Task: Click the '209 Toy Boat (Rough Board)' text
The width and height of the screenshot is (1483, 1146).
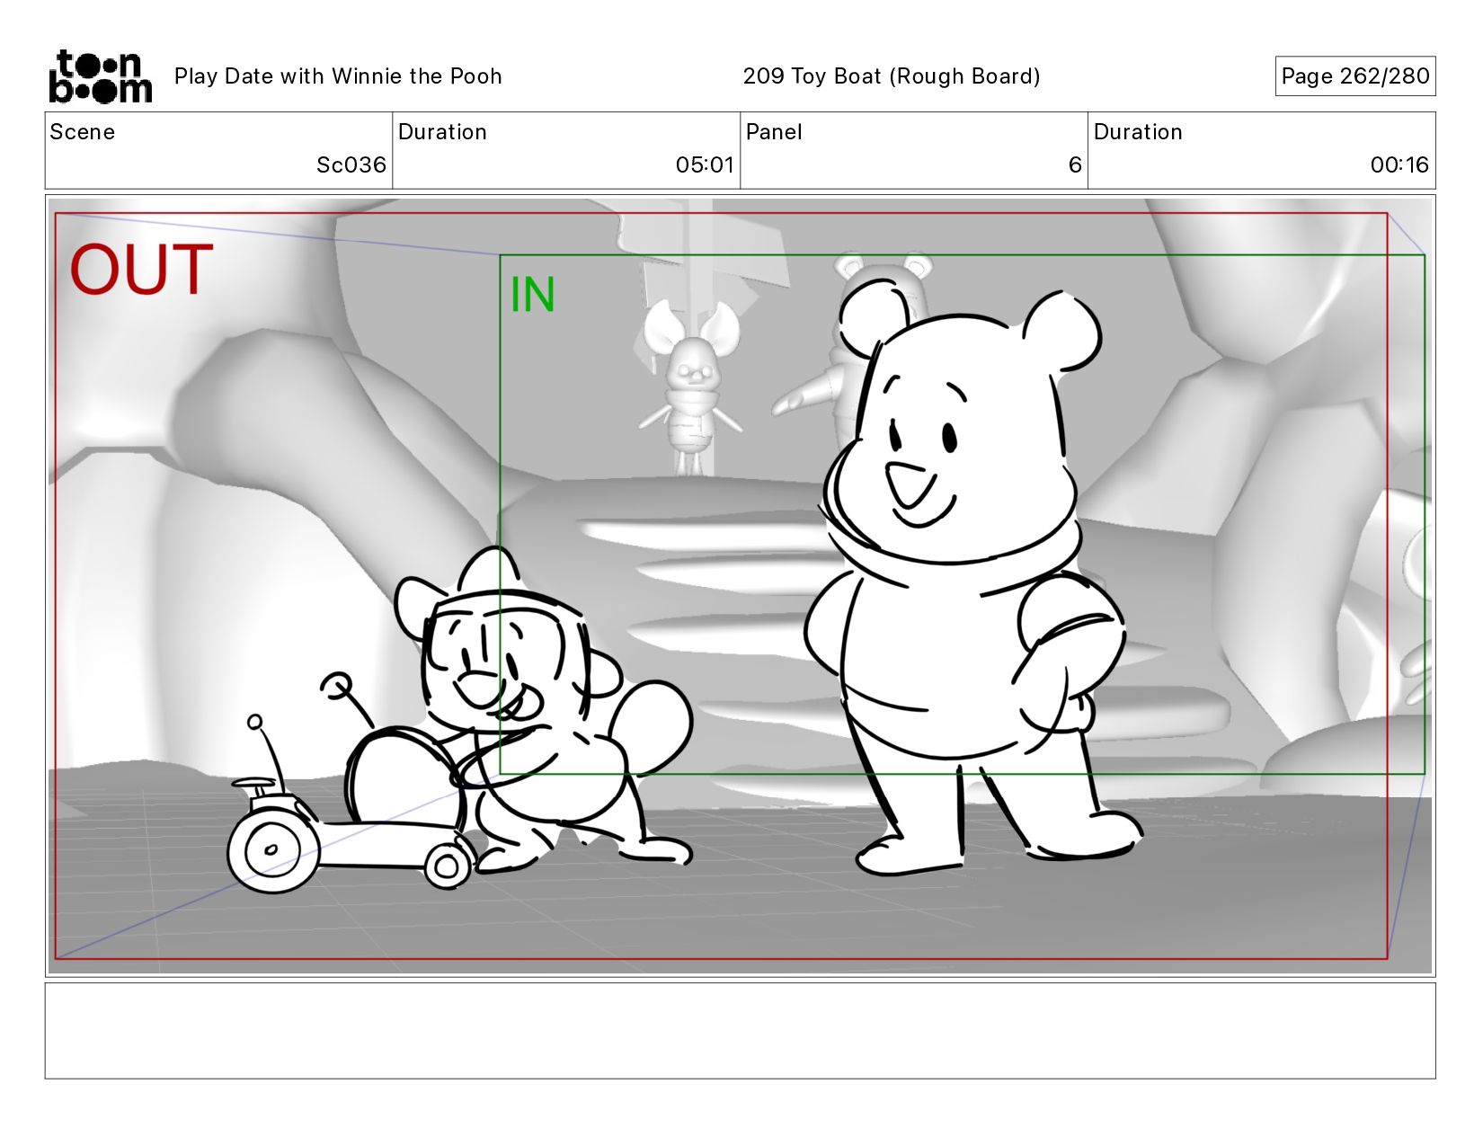Action: pyautogui.click(x=892, y=76)
